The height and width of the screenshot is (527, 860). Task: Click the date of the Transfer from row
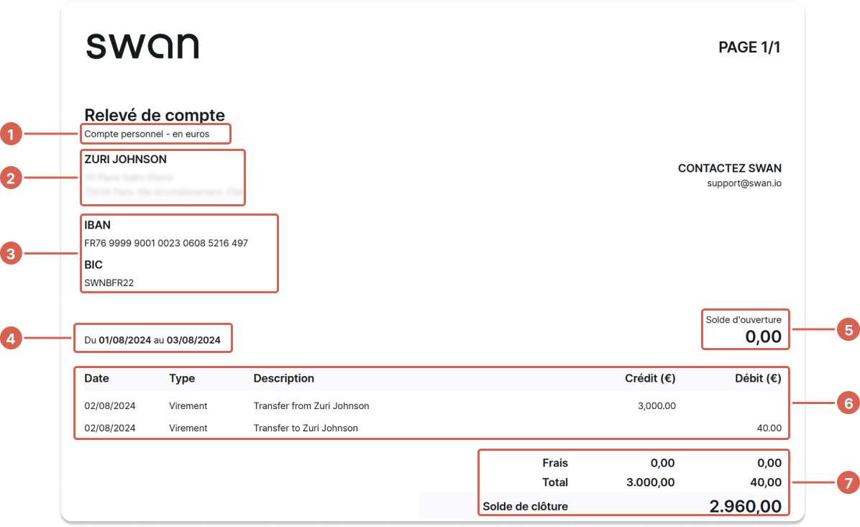[x=110, y=405]
